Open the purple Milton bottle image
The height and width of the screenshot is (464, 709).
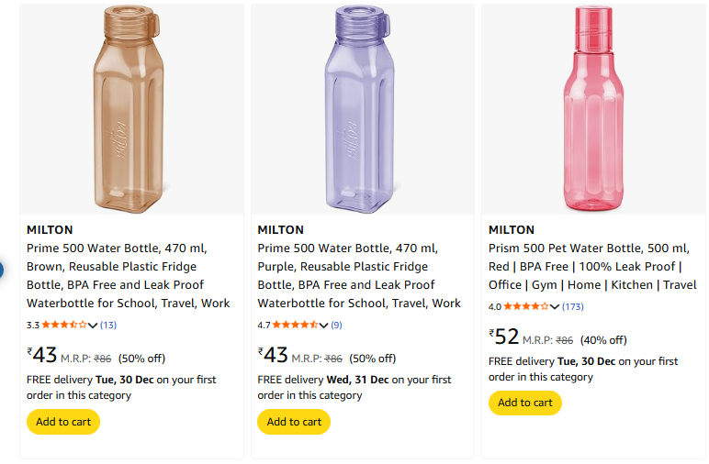pyautogui.click(x=362, y=110)
